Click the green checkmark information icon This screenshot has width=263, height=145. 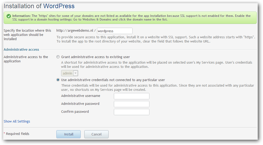coord(9,16)
